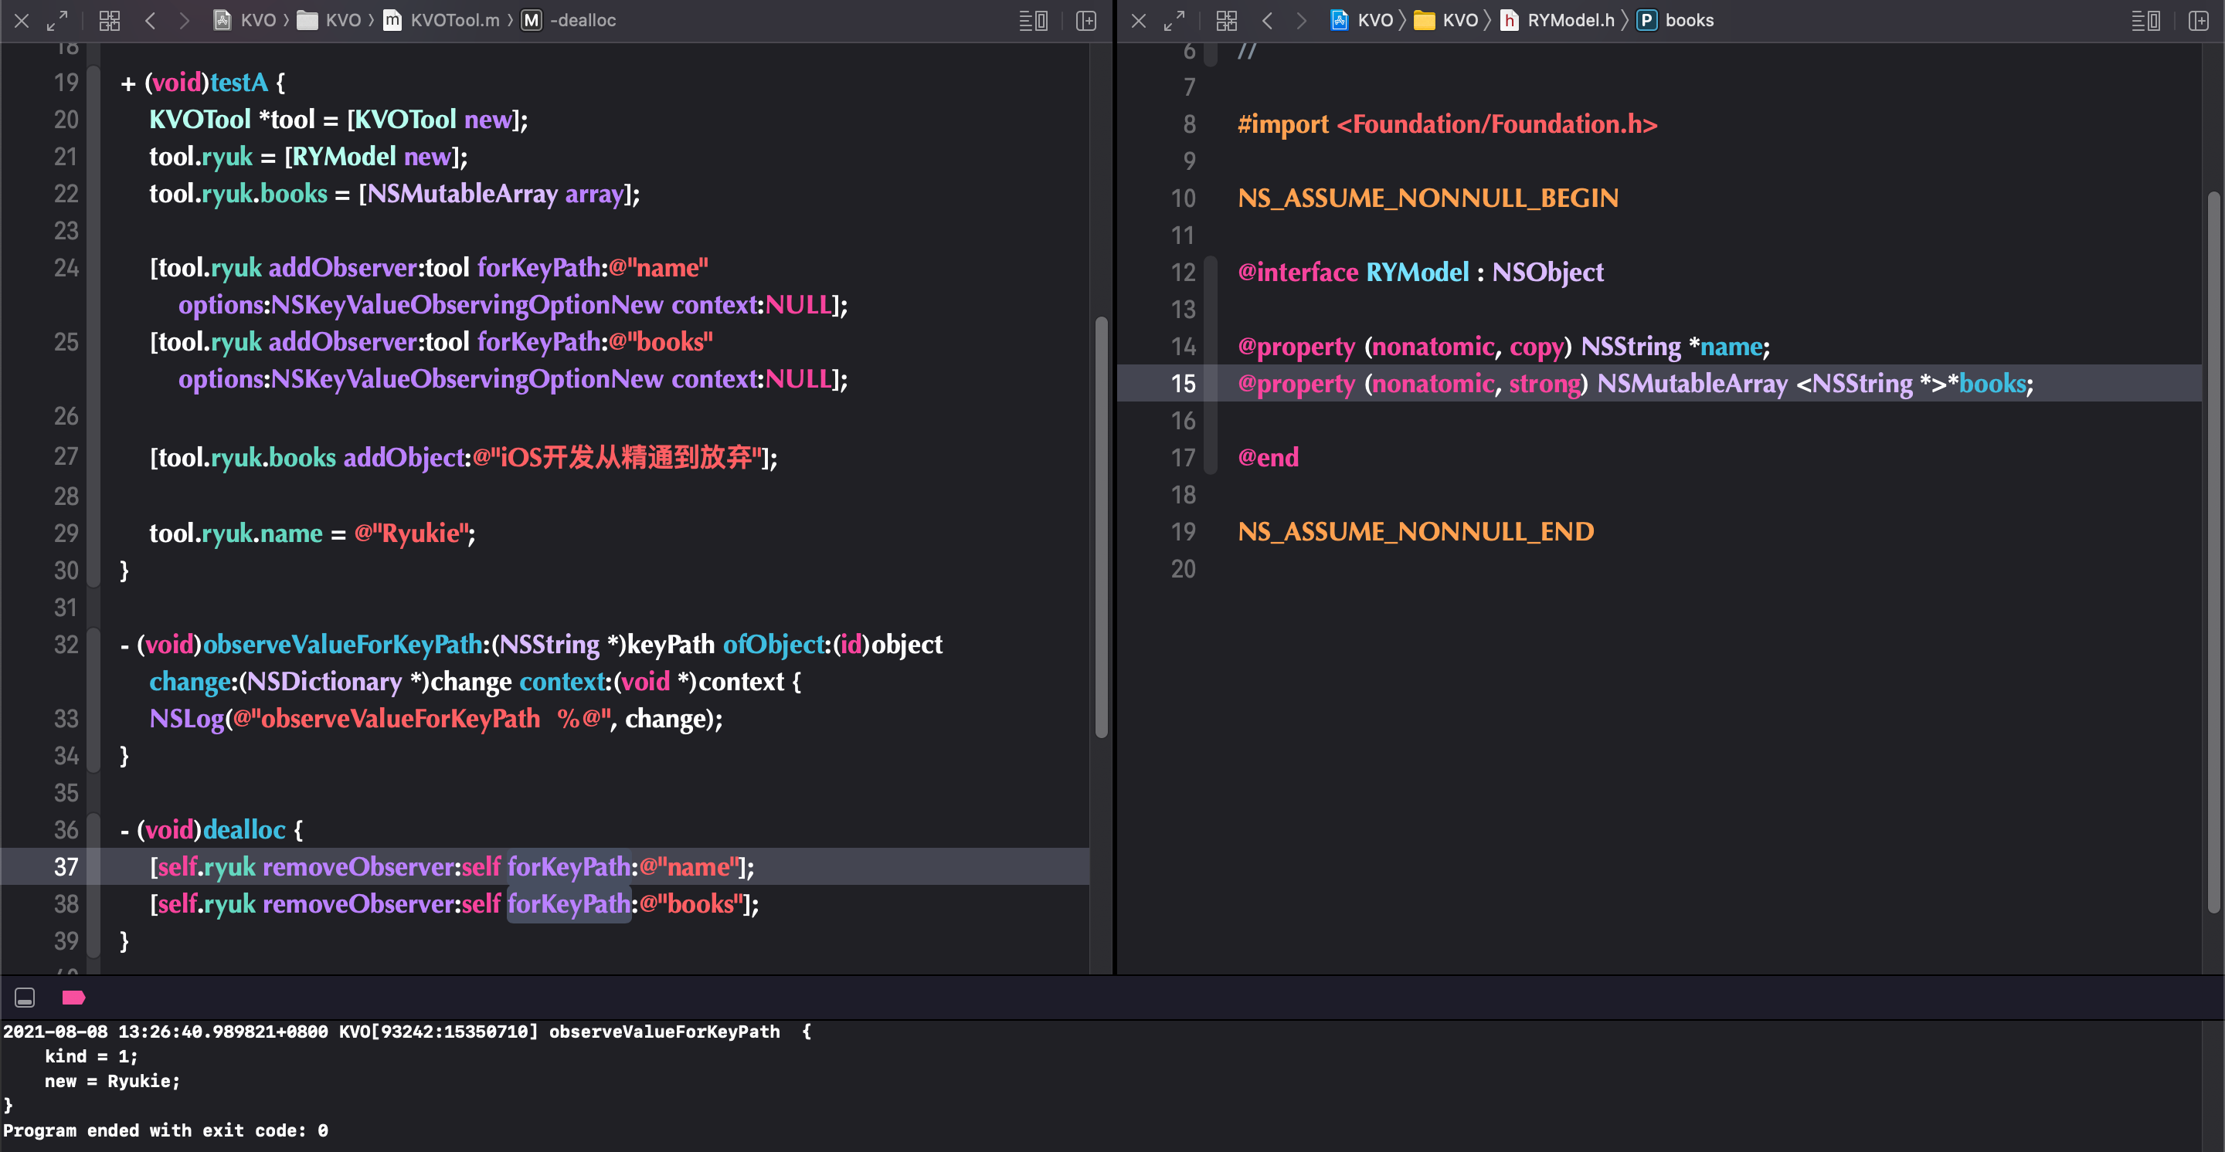
Task: Show editor options for left pane
Action: pyautogui.click(x=1033, y=20)
